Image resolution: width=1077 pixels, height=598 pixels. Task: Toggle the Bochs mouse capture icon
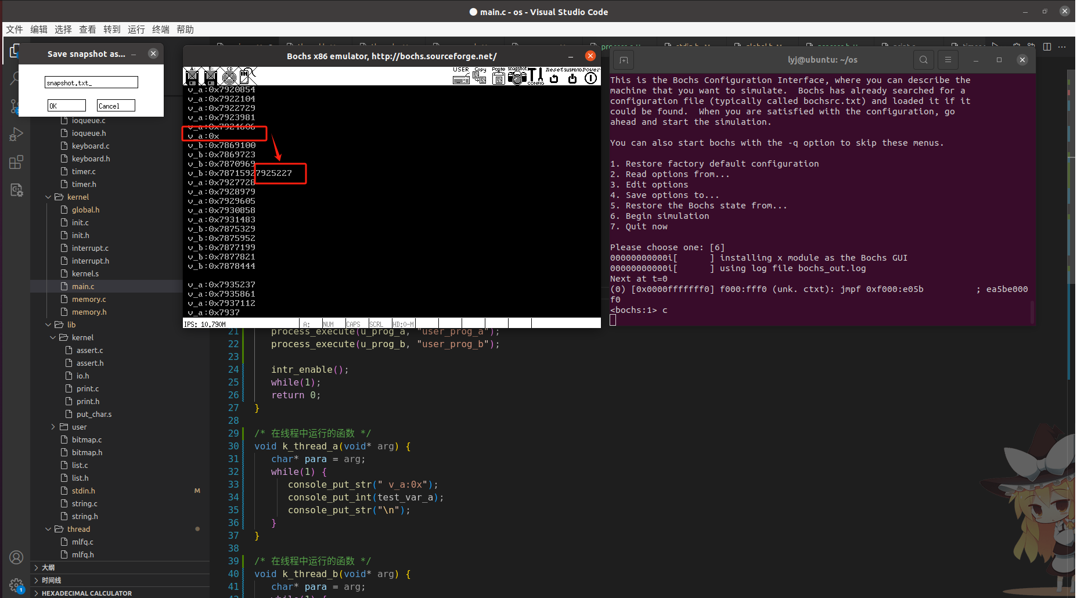[x=248, y=76]
